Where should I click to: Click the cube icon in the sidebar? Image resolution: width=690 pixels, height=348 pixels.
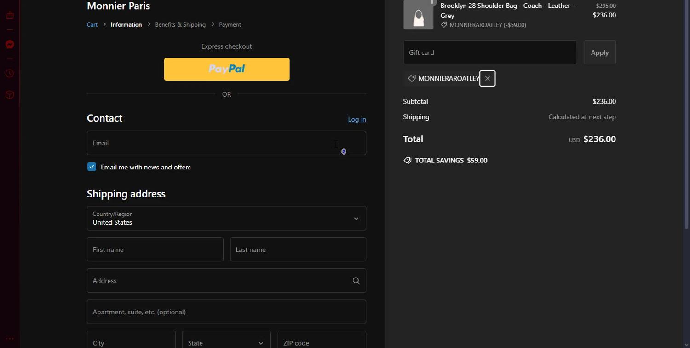pos(10,95)
